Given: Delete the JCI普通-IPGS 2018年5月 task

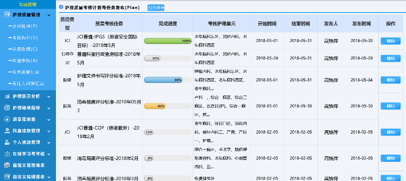Looking at the screenshot, I should 390,41.
